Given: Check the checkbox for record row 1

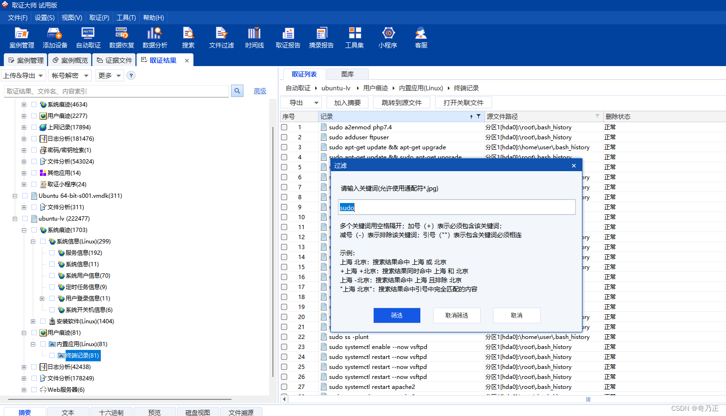Looking at the screenshot, I should pyautogui.click(x=284, y=127).
